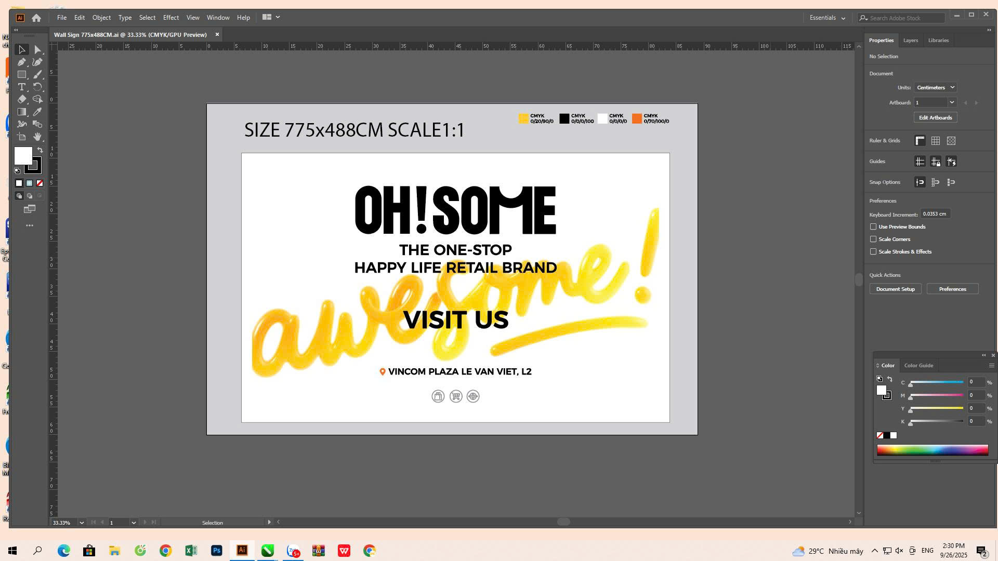The width and height of the screenshot is (998, 561).
Task: Select the Curvature tool
Action: pyautogui.click(x=37, y=62)
